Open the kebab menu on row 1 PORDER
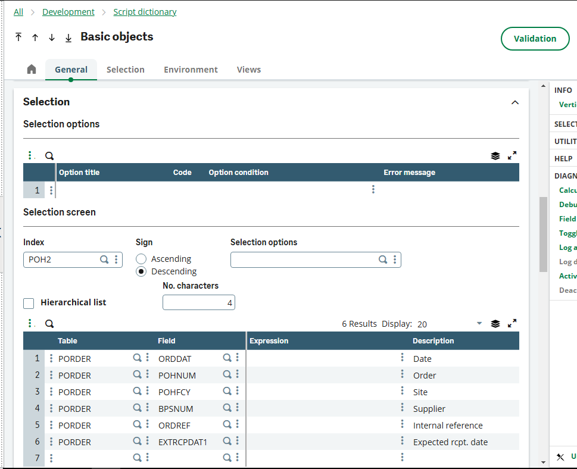Viewport: 577px width, 469px height. [52, 358]
